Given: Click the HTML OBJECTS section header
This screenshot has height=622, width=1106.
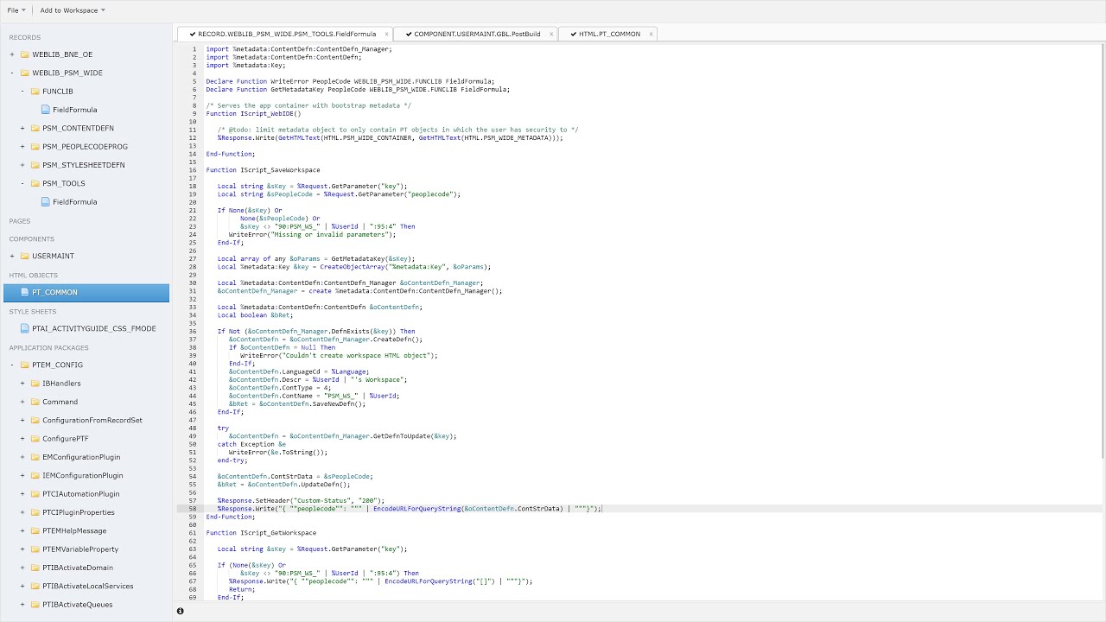Looking at the screenshot, I should [34, 275].
